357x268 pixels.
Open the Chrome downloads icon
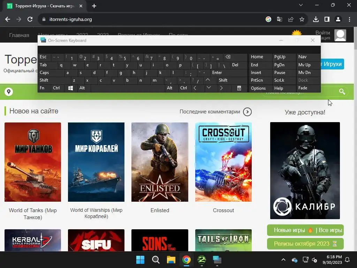point(316,20)
